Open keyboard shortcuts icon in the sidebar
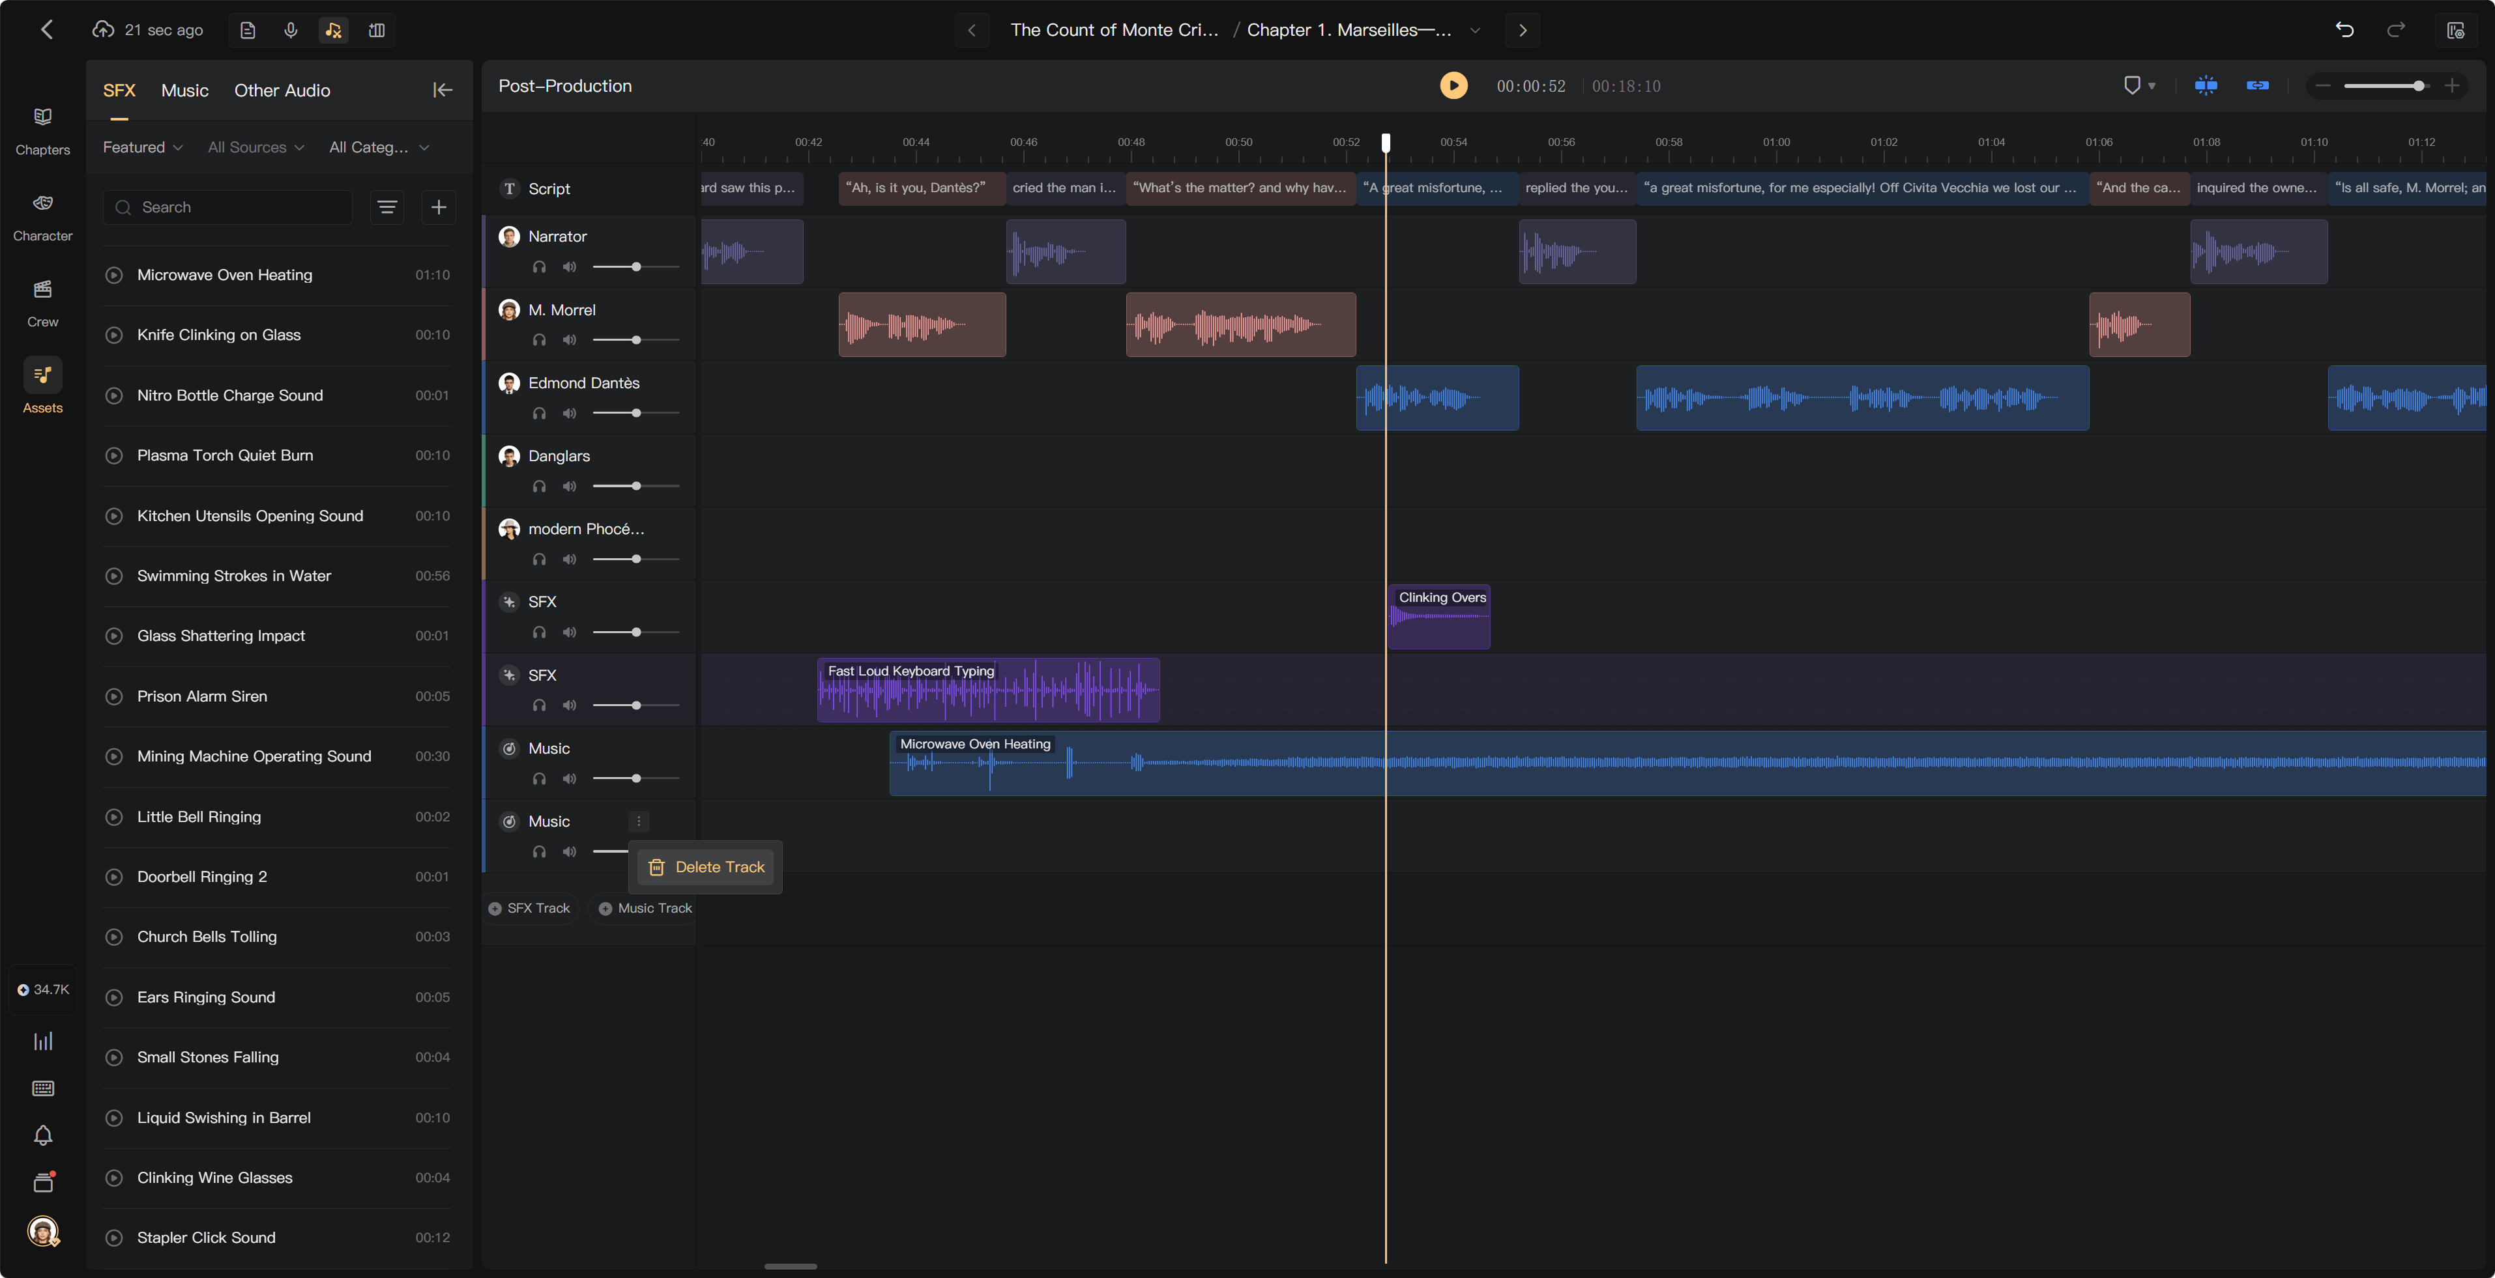This screenshot has width=2495, height=1278. (42, 1088)
